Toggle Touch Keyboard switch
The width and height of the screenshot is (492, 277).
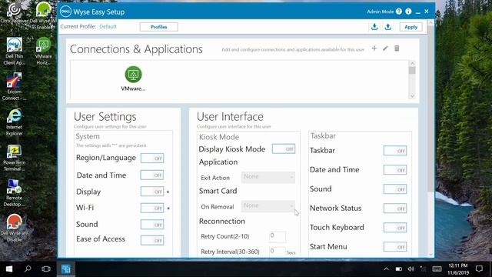[395, 228]
